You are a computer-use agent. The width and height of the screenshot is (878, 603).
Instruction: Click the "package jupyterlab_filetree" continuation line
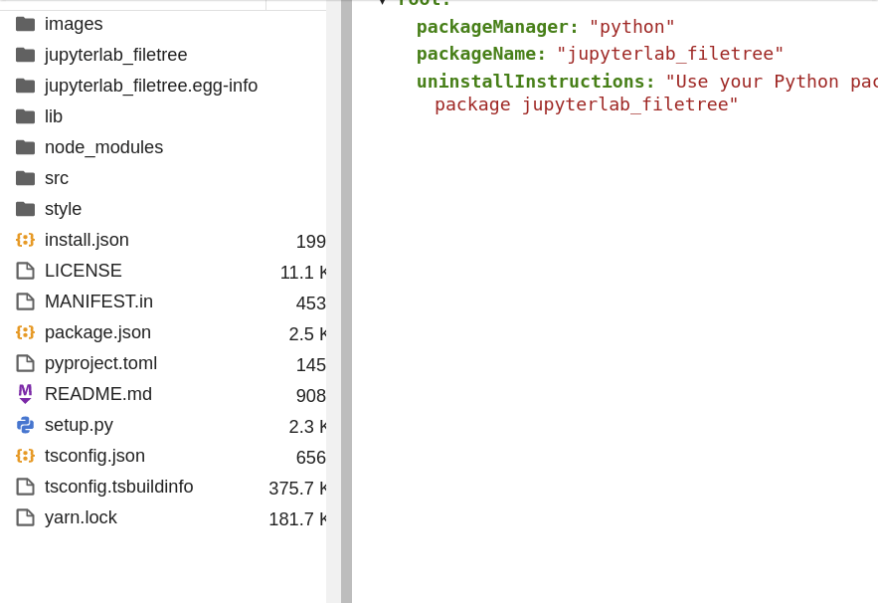click(587, 104)
